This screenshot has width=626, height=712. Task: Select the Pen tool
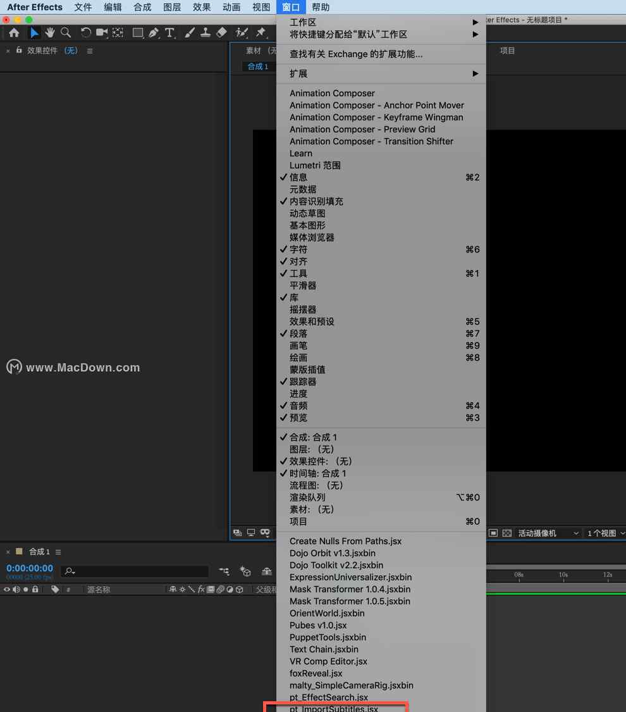tap(154, 33)
